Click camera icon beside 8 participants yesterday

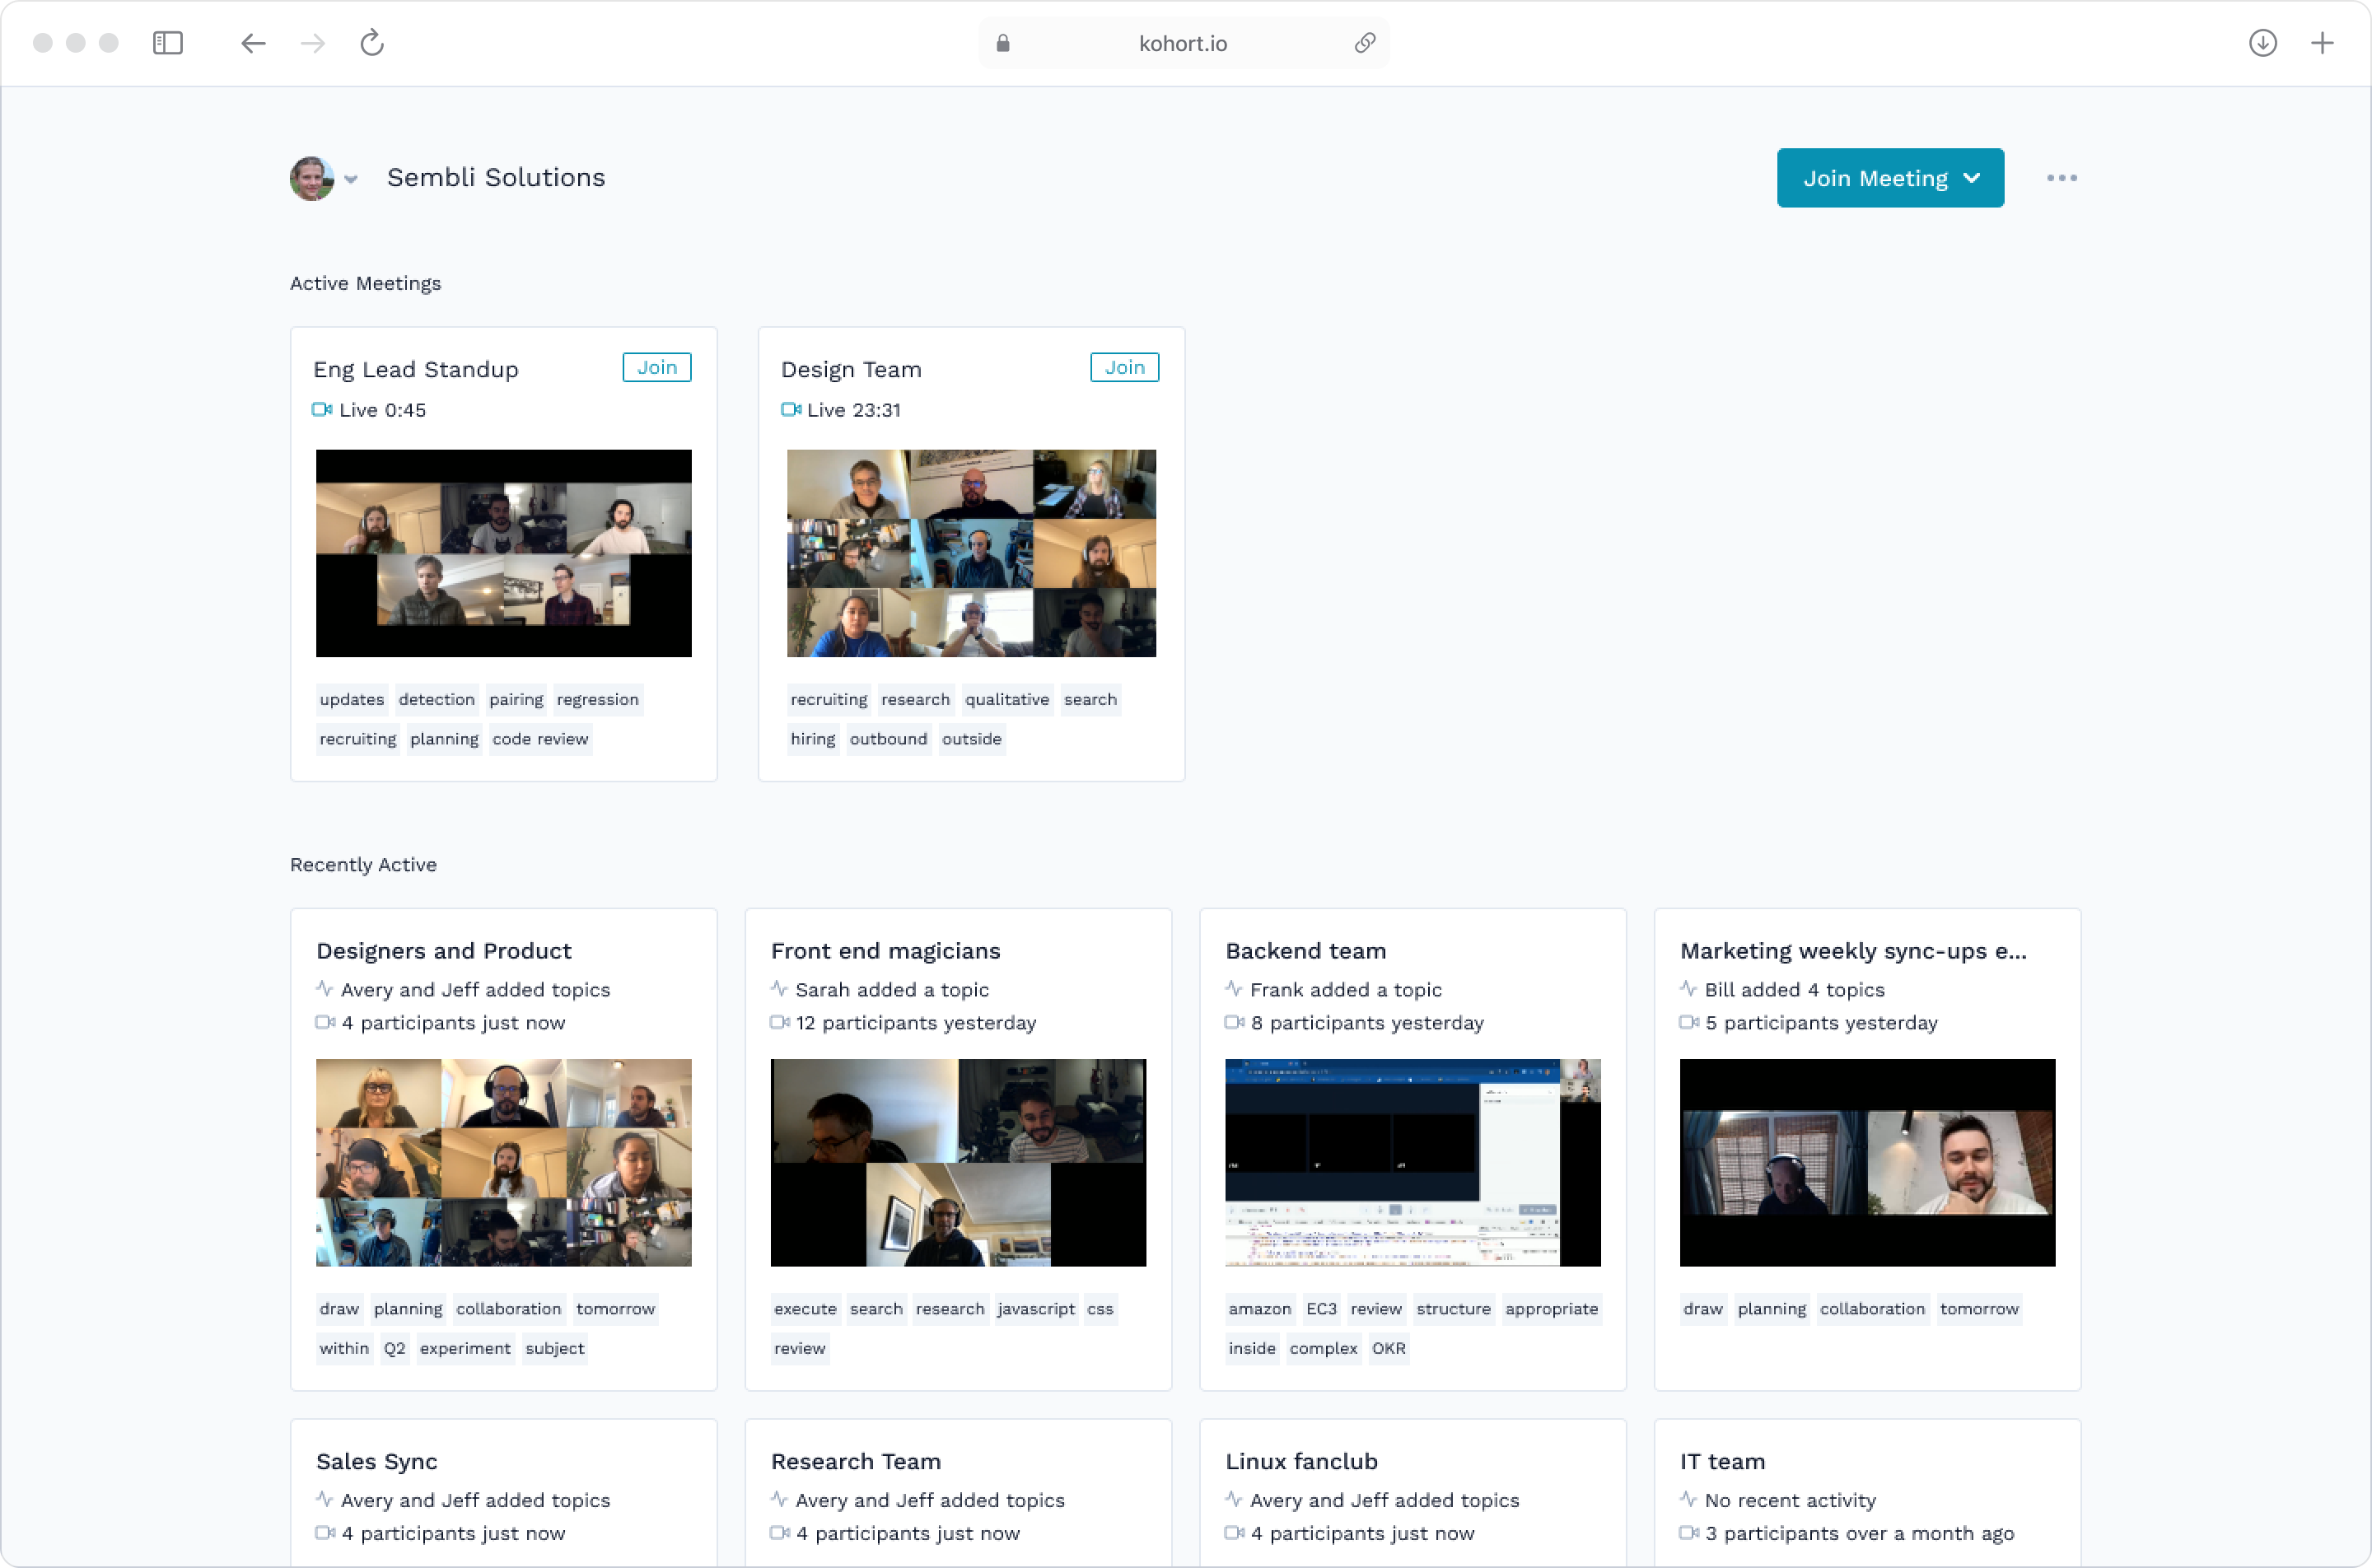pos(1235,1022)
